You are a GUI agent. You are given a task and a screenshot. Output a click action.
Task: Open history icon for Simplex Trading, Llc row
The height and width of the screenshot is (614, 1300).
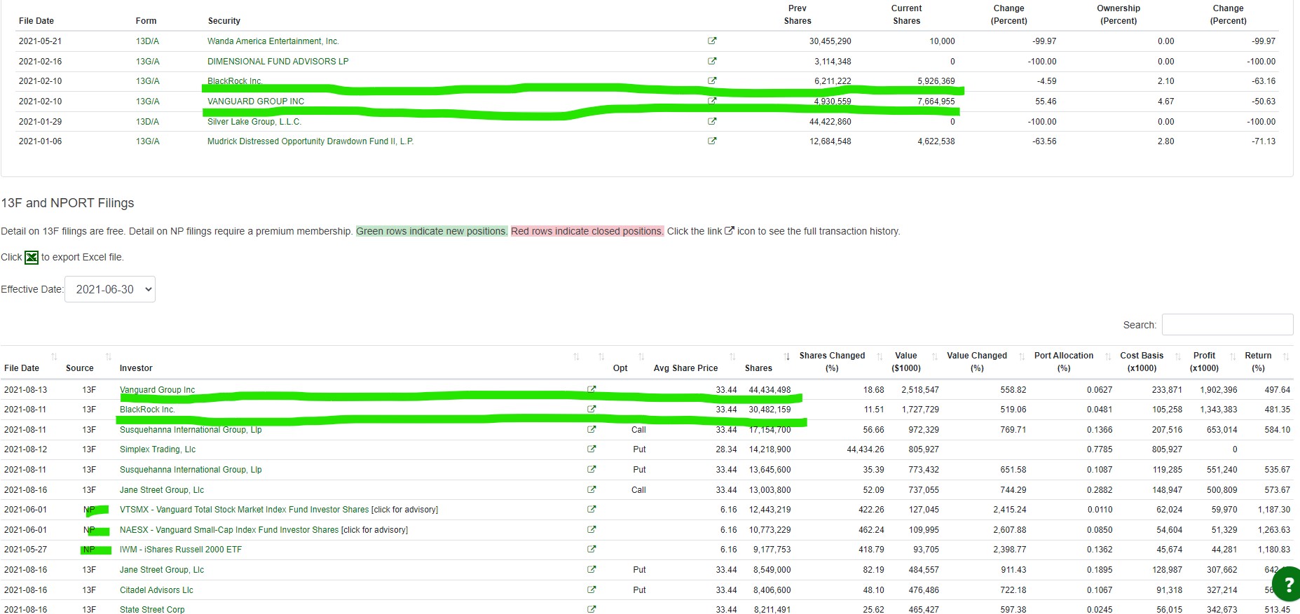[x=591, y=449]
